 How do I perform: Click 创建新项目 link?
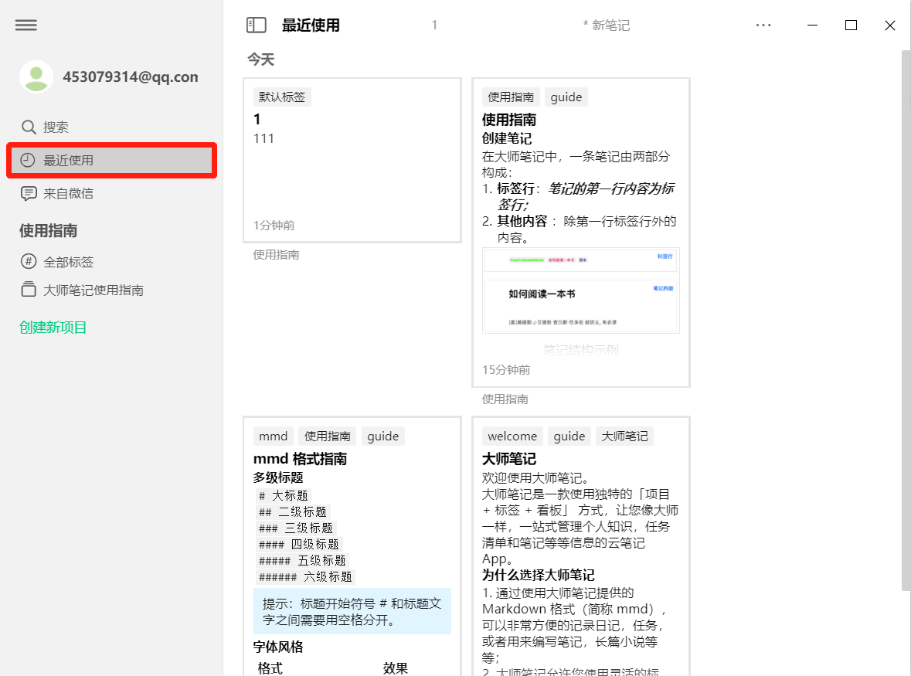point(53,328)
